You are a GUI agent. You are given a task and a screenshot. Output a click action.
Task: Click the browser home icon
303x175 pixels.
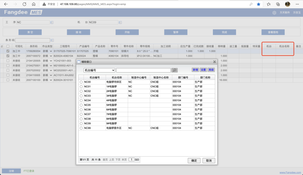coord(34,4)
